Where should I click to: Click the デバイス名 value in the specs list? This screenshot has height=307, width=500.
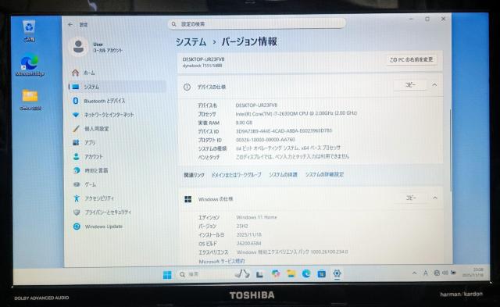click(256, 105)
